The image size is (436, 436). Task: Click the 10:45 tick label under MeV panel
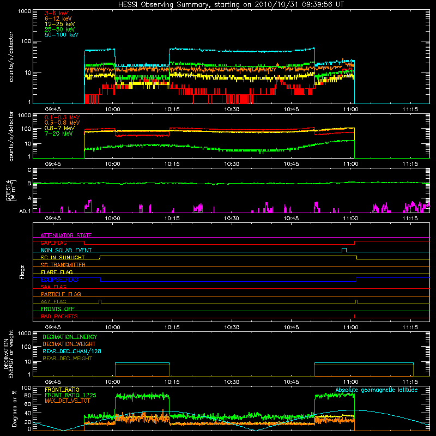coord(291,164)
